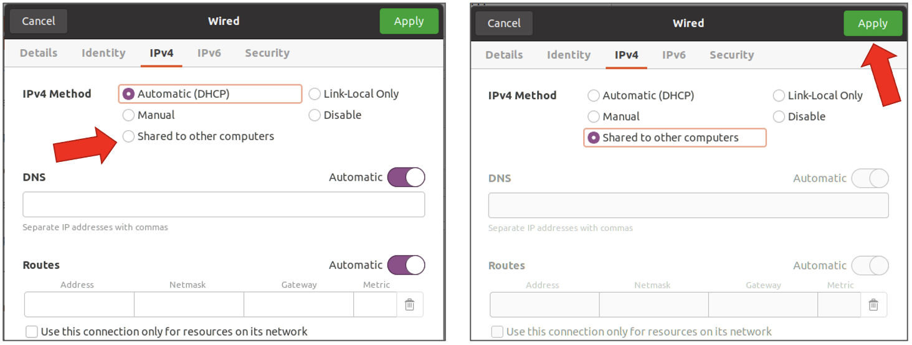Pick Disable radio option in left dialog
Viewport: 912px width, 345px height.
pos(315,115)
